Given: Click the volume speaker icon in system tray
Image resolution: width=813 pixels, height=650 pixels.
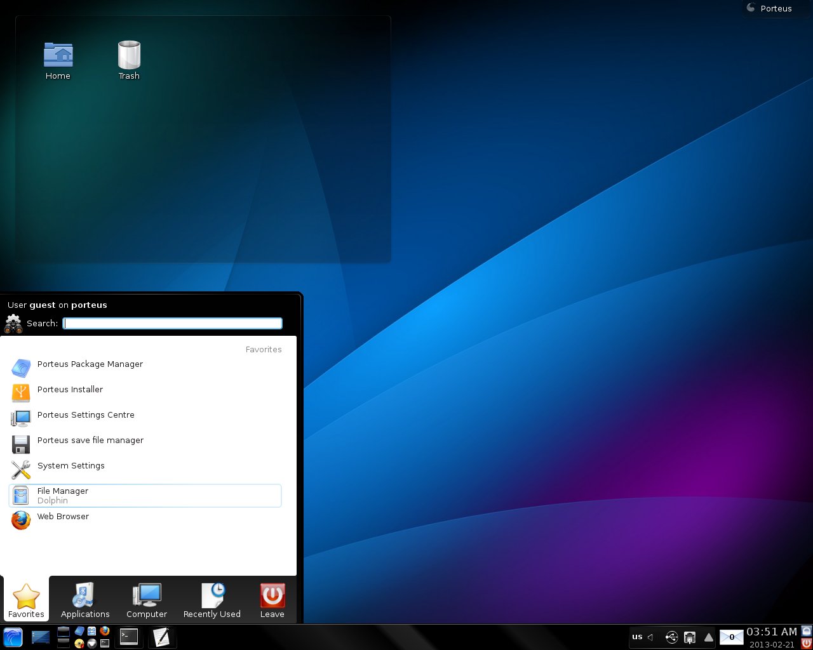Looking at the screenshot, I should tap(650, 637).
